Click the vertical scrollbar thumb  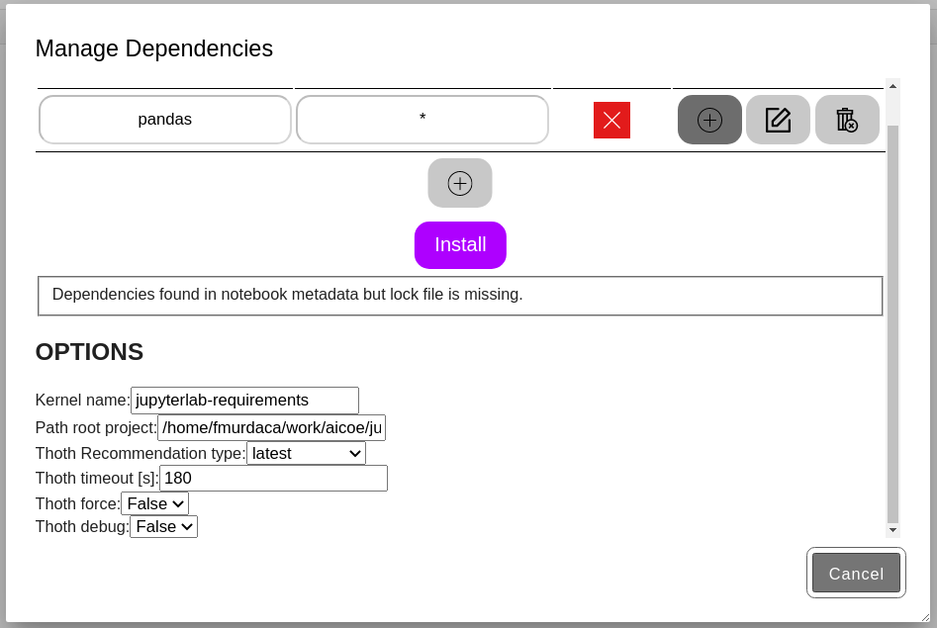coord(892,322)
